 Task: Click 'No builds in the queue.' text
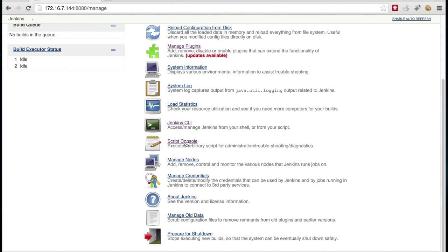pos(33,35)
